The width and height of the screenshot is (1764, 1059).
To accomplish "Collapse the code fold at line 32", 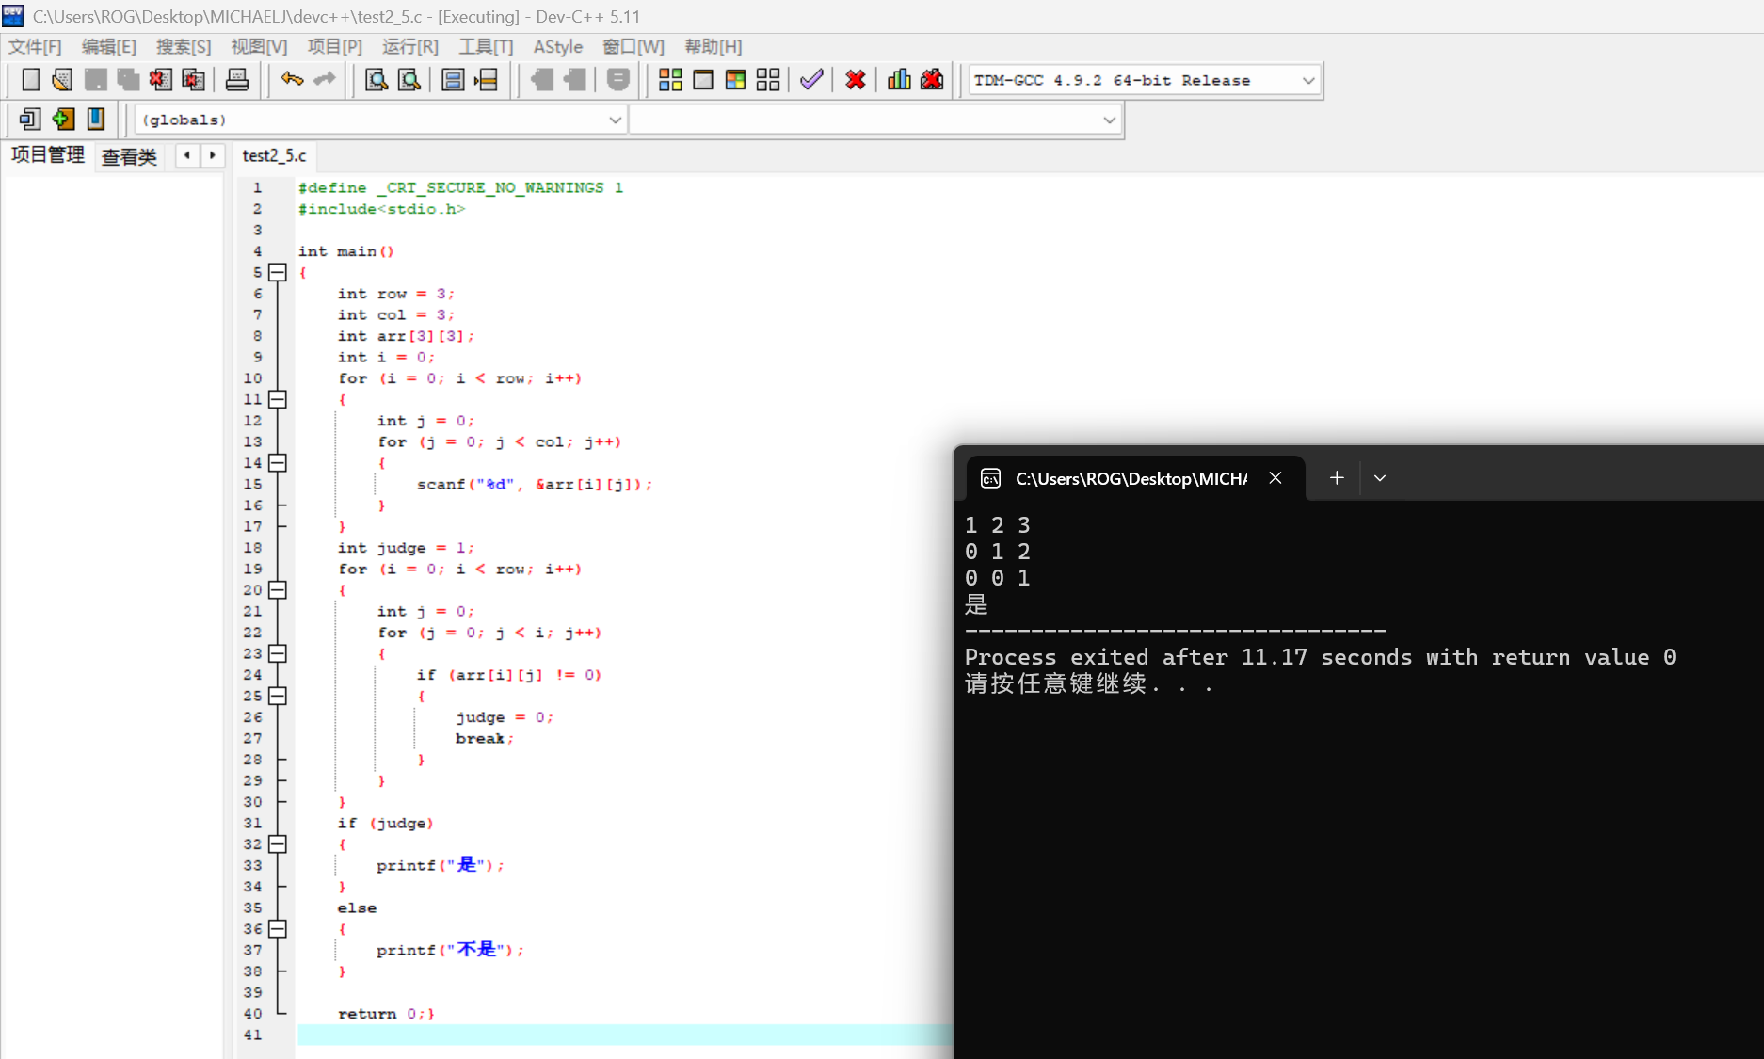I will [x=277, y=844].
